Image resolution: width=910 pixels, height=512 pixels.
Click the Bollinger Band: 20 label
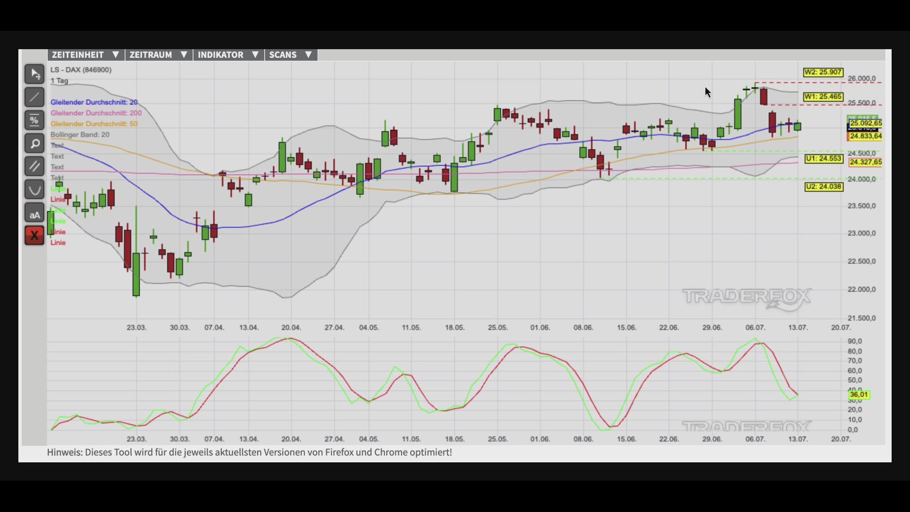pyautogui.click(x=80, y=135)
